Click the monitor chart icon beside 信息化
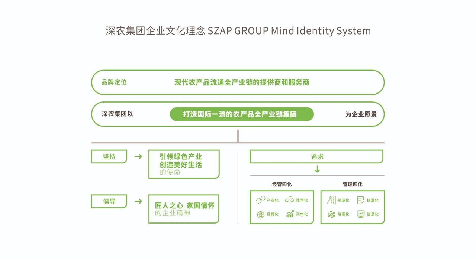476x260 pixels. pos(360,214)
